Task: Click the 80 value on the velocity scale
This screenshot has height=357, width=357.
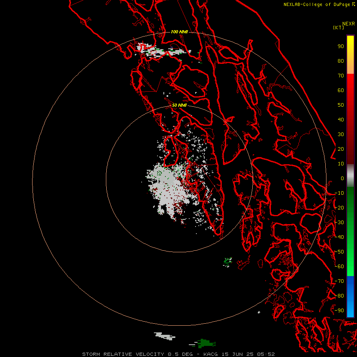Action: (x=341, y=61)
